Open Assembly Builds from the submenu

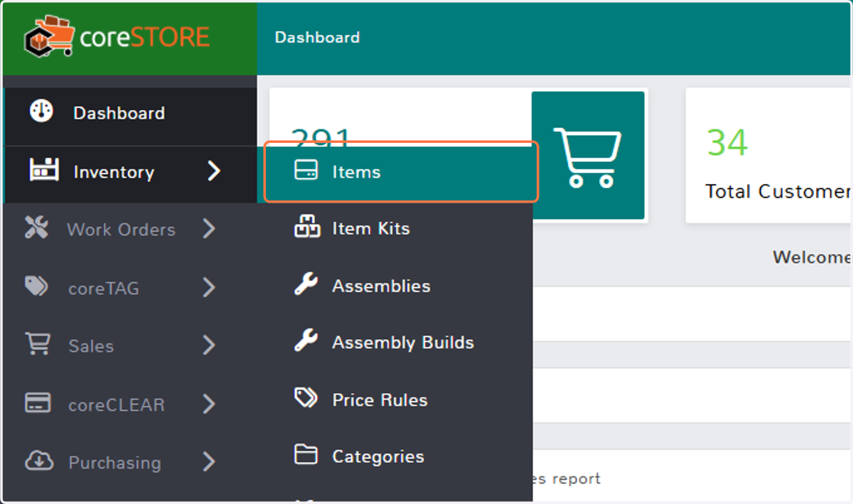[x=403, y=343]
